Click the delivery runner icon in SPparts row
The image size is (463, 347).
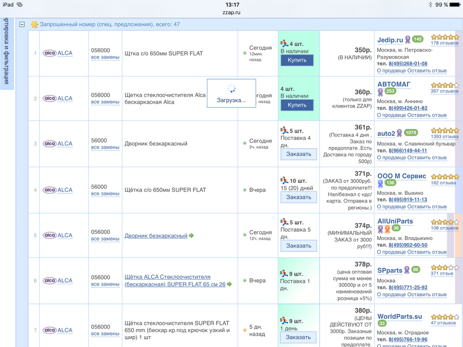[284, 273]
